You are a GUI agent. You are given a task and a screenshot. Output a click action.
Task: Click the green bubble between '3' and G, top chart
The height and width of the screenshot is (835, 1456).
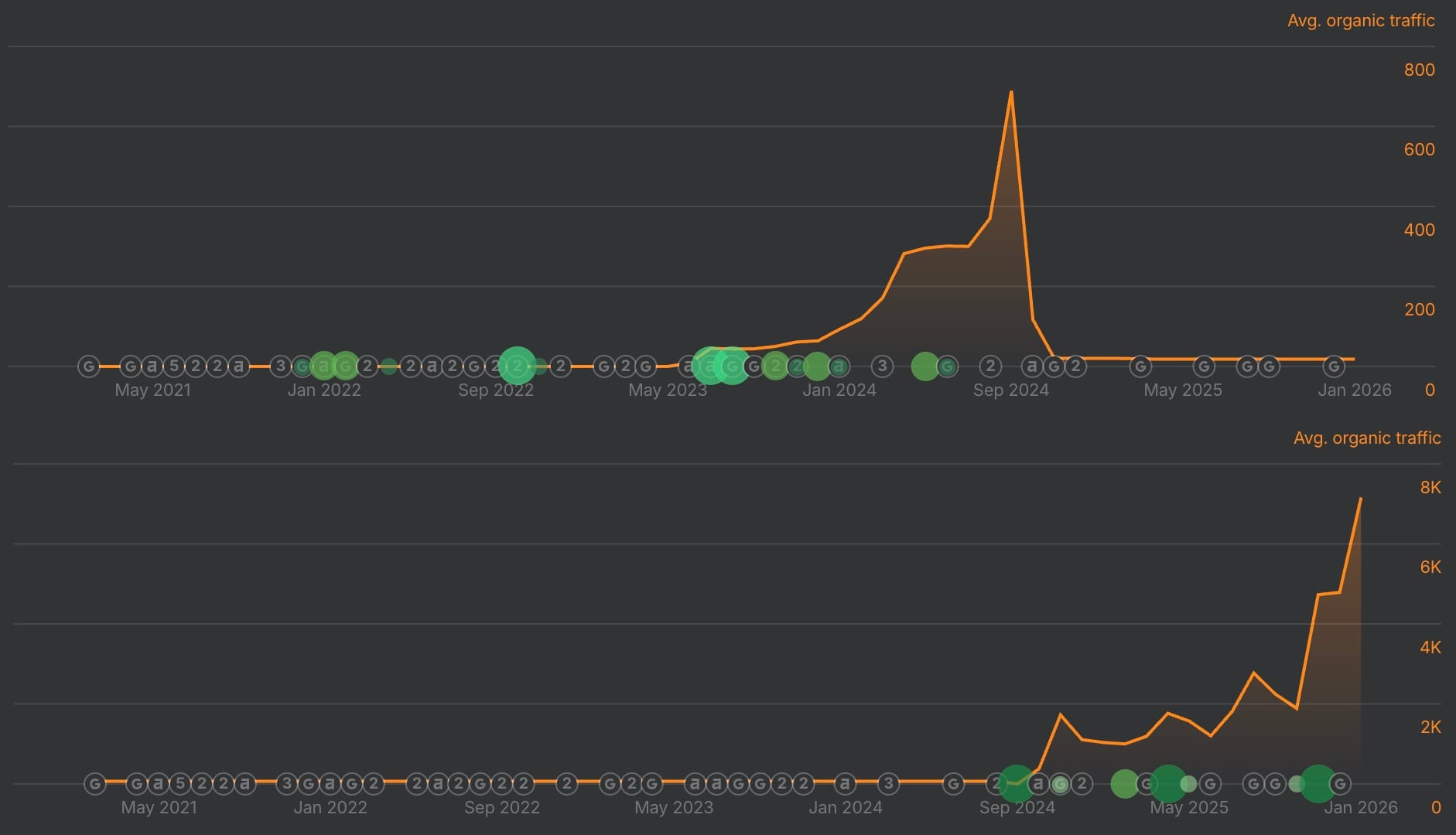coord(925,366)
